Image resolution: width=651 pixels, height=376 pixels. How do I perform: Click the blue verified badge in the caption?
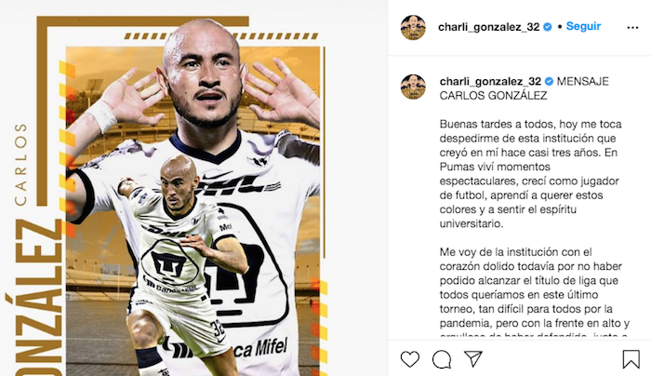(549, 81)
